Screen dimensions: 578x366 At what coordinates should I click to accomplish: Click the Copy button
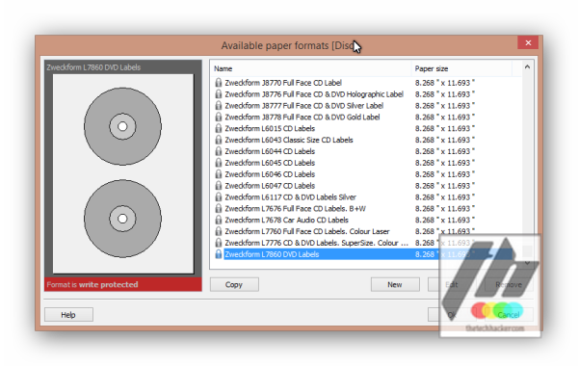click(x=234, y=284)
